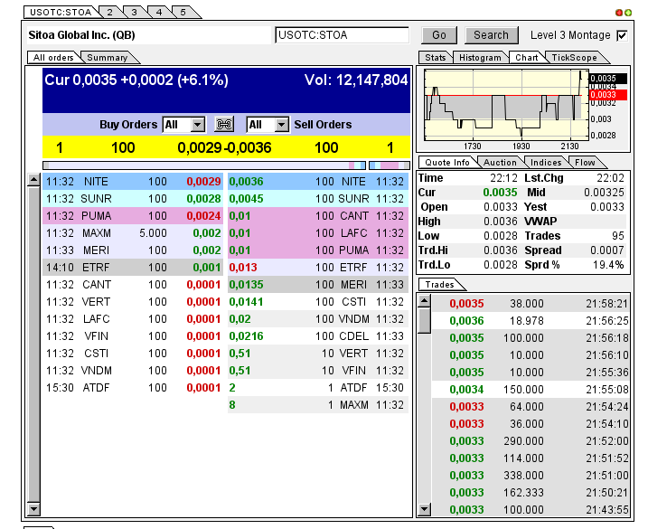
Task: Open the Histogram tab
Action: (480, 58)
